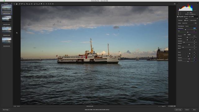199x112 pixels.
Task: Select the Straighten tool
Action: (29, 4)
